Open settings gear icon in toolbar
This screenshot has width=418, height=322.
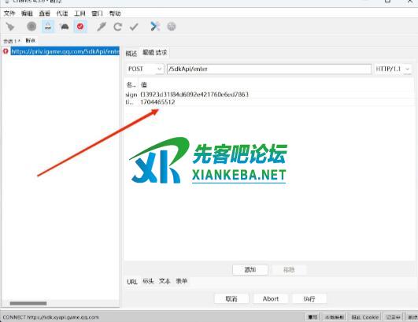pos(172,27)
